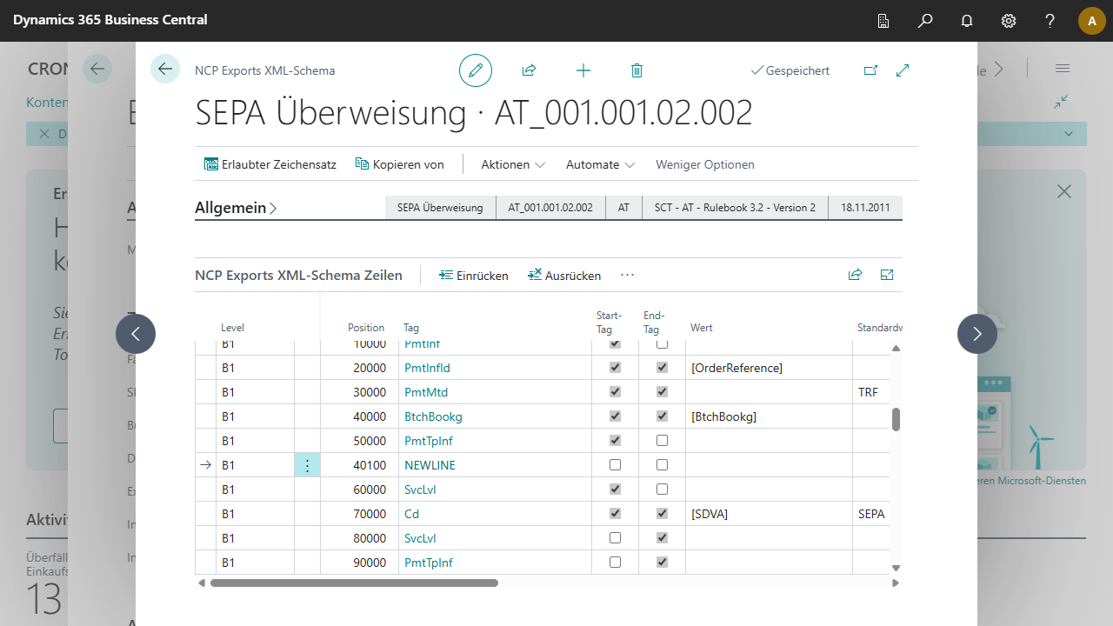Click the Einrücken button
Viewport: 1113px width, 626px height.
[474, 276]
